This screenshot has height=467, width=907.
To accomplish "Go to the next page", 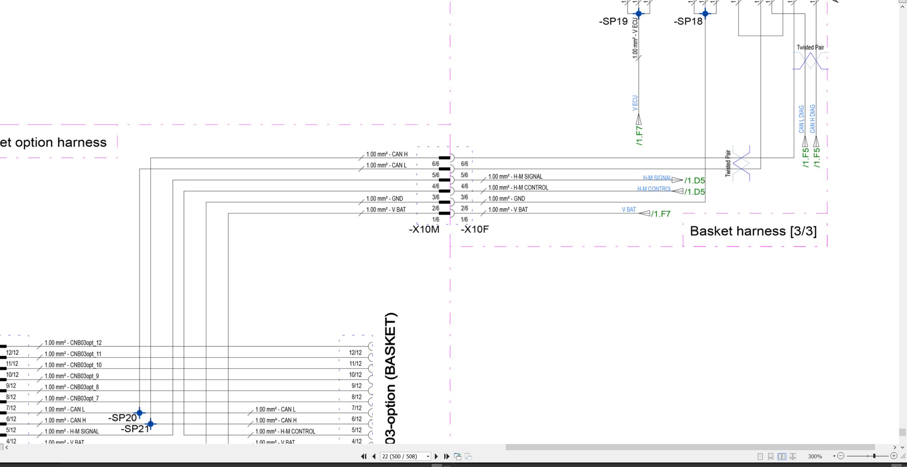I will coord(436,456).
